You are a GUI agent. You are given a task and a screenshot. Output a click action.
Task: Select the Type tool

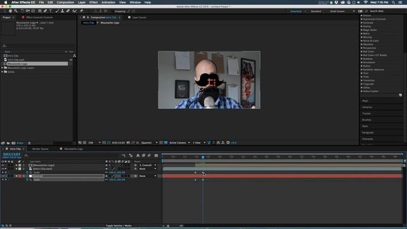(51, 11)
